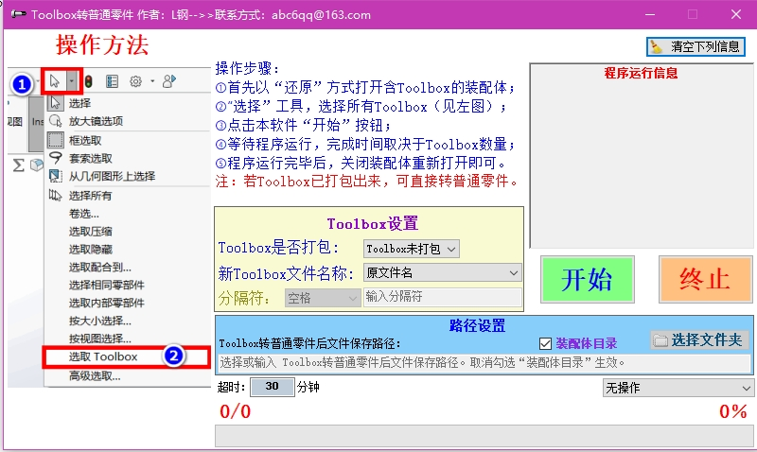The image size is (757, 452).
Task: Choose 选择相同零部件 in the selection menu
Action: pos(106,285)
